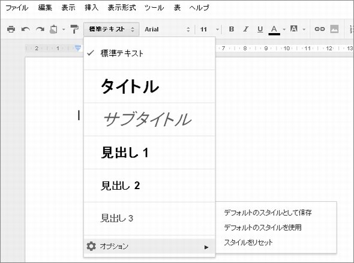
Task: Open the highlight color dropdown arrow
Action: coord(304,29)
